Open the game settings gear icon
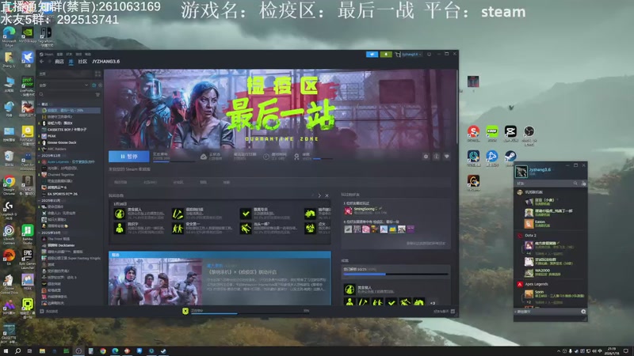 426,157
